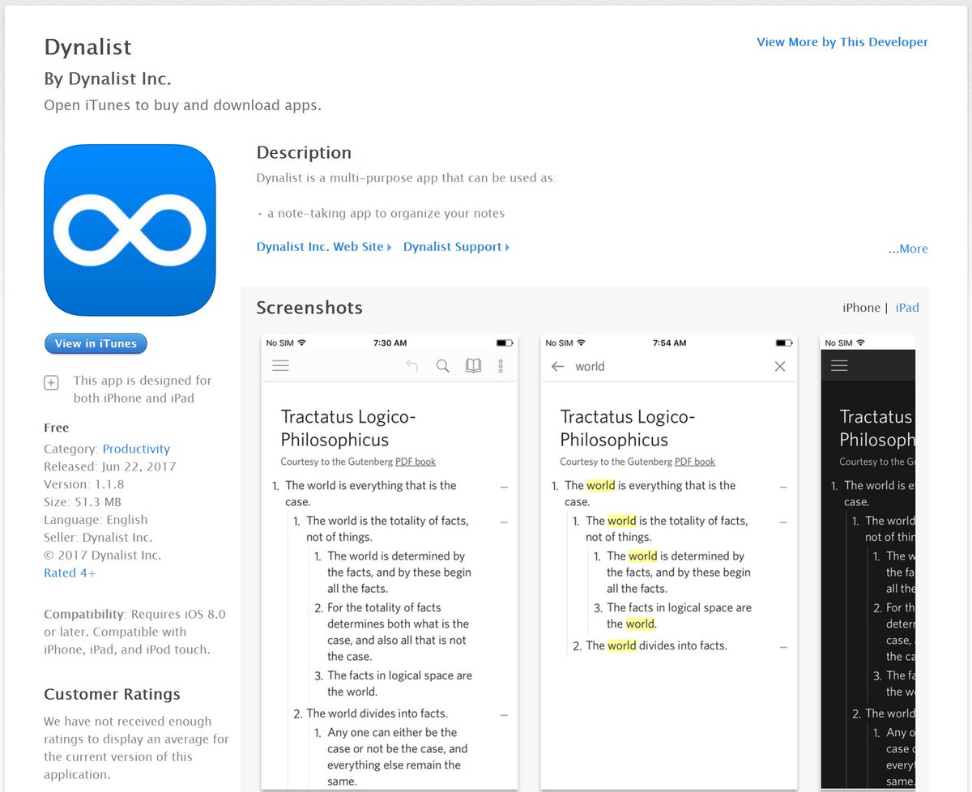Viewport: 972px width, 792px height.
Task: Open PDF book link in search screenshot
Action: tap(695, 462)
